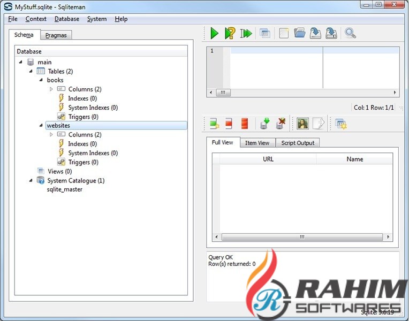Screen dimensions: 409x321
Task: Commit changes database green arrow icon
Action: click(x=264, y=124)
